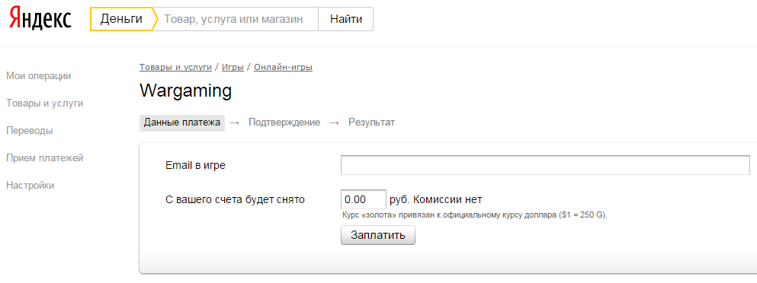Click the Wargaming page heading

point(186,91)
